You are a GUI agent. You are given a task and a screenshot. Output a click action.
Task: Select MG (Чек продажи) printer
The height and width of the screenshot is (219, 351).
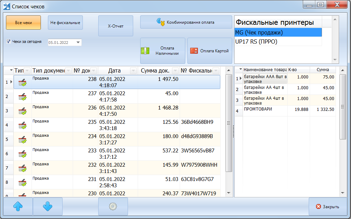point(278,32)
